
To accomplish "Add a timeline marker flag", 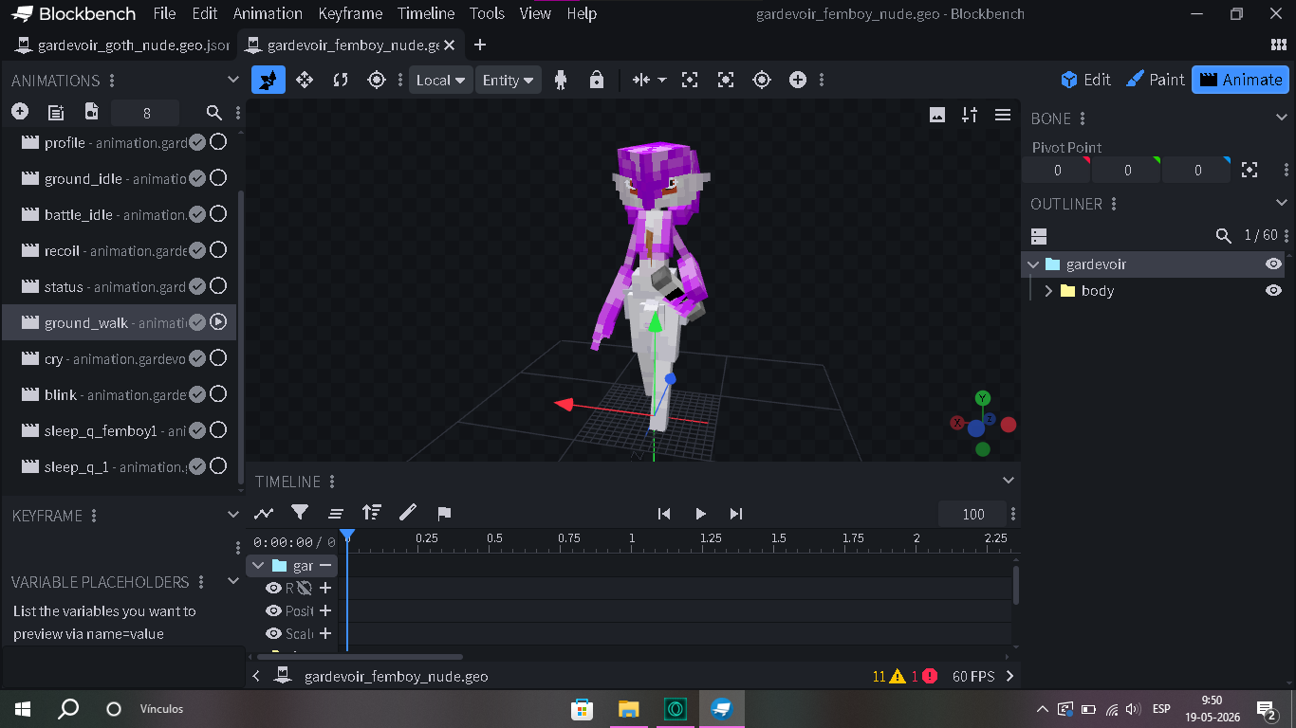I will [x=444, y=513].
